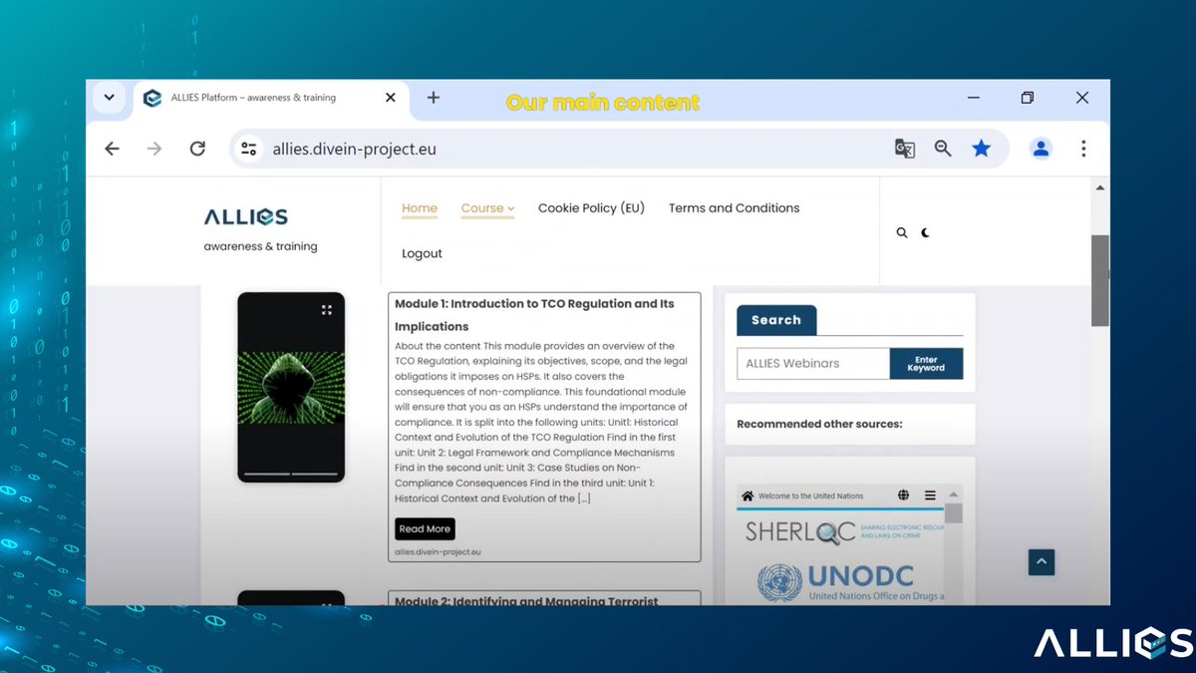Click the back-to-top arrow button
The height and width of the screenshot is (673, 1196).
click(1041, 562)
